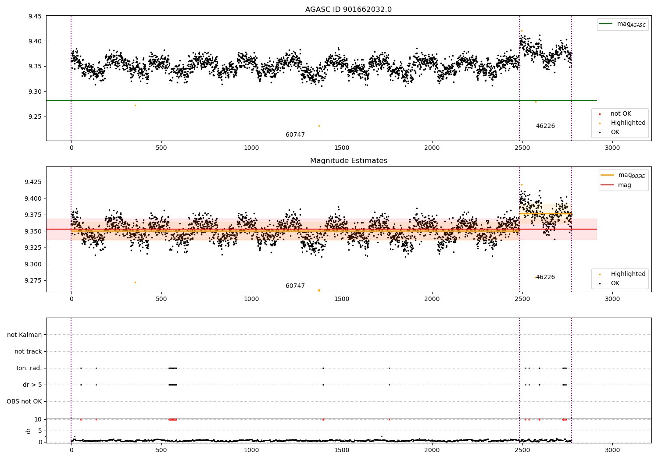Click the 9.25 tick label on top plot
The width and height of the screenshot is (658, 460).
pos(35,117)
